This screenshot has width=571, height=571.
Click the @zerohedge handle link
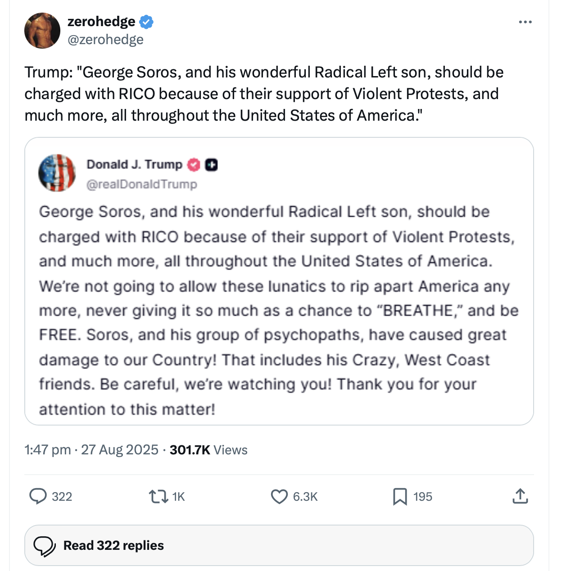105,40
